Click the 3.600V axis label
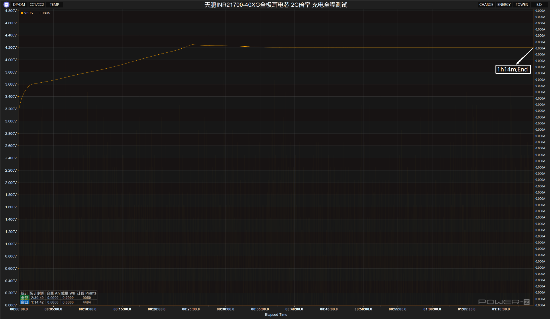The image size is (550, 319). coord(11,84)
